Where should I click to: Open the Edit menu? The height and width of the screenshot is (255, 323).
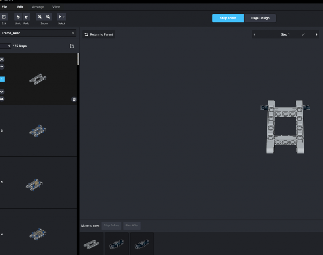point(20,7)
